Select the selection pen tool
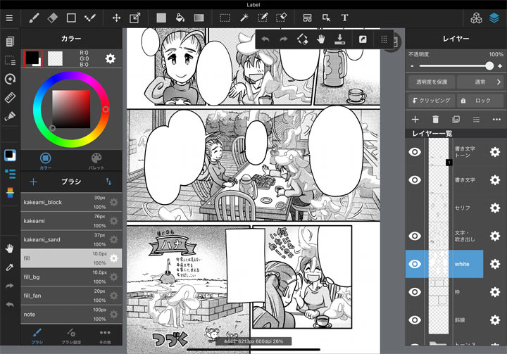This screenshot has height=354, width=507. 263,18
